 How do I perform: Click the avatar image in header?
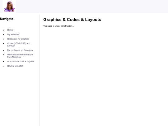point(9,7)
